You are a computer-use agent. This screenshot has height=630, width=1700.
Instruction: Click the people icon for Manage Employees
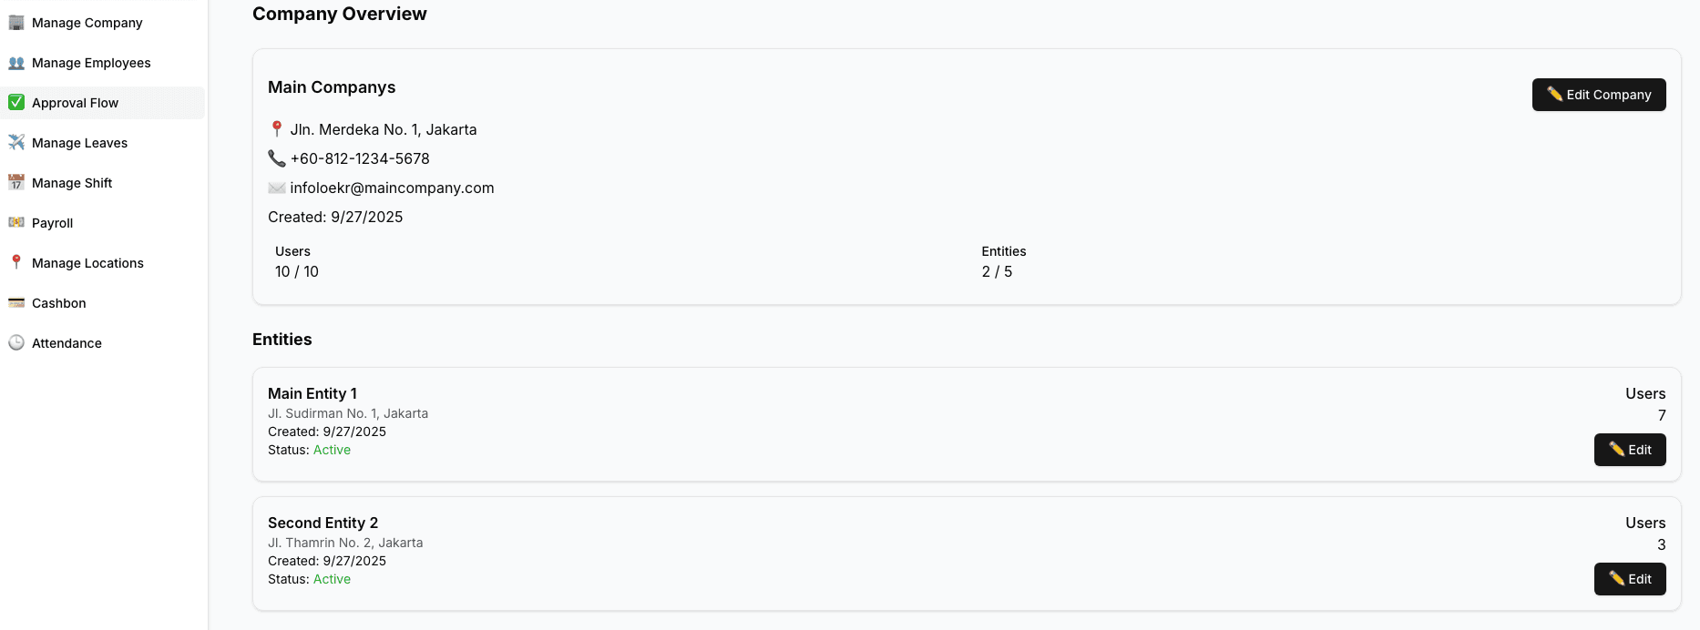click(x=16, y=63)
